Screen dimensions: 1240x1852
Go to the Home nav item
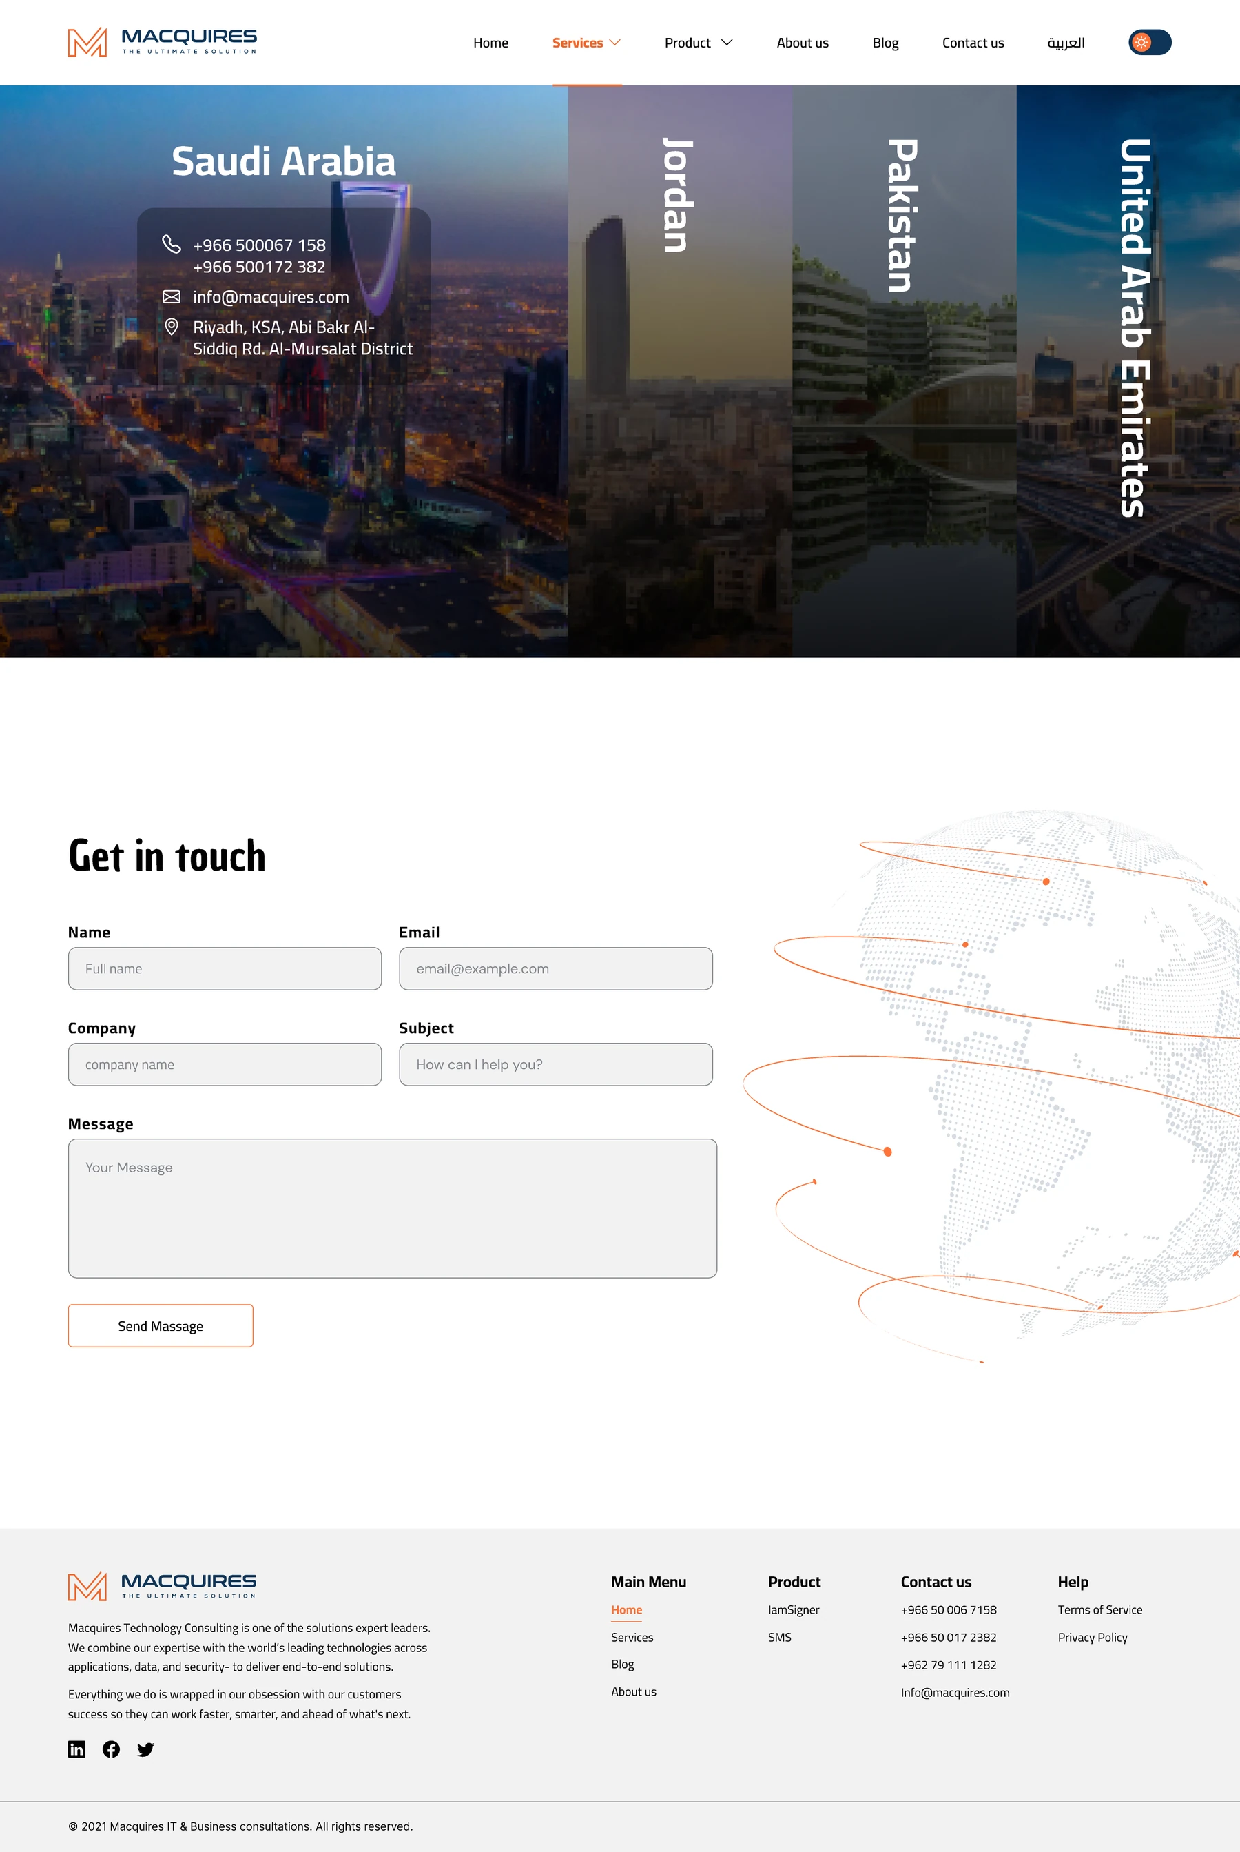pos(490,43)
